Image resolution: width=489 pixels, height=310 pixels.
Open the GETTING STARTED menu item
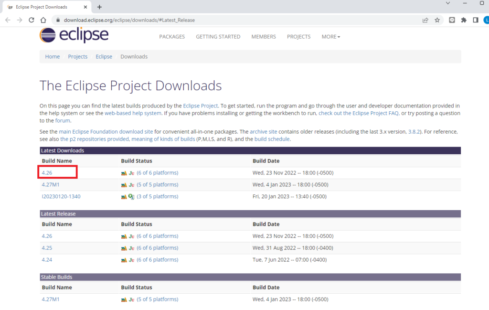coord(218,37)
